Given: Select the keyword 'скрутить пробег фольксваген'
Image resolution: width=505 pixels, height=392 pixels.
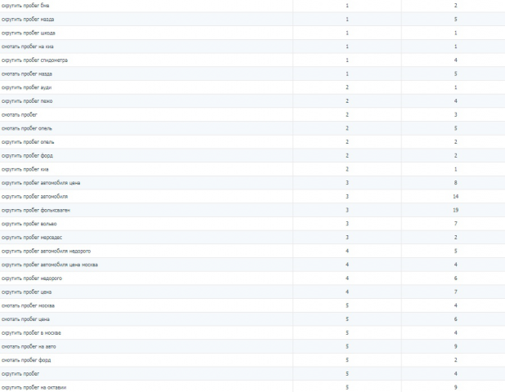Looking at the screenshot, I should [x=36, y=210].
